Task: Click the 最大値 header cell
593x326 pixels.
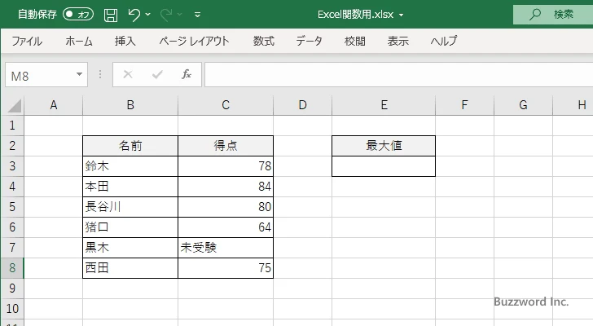Action: (x=384, y=146)
